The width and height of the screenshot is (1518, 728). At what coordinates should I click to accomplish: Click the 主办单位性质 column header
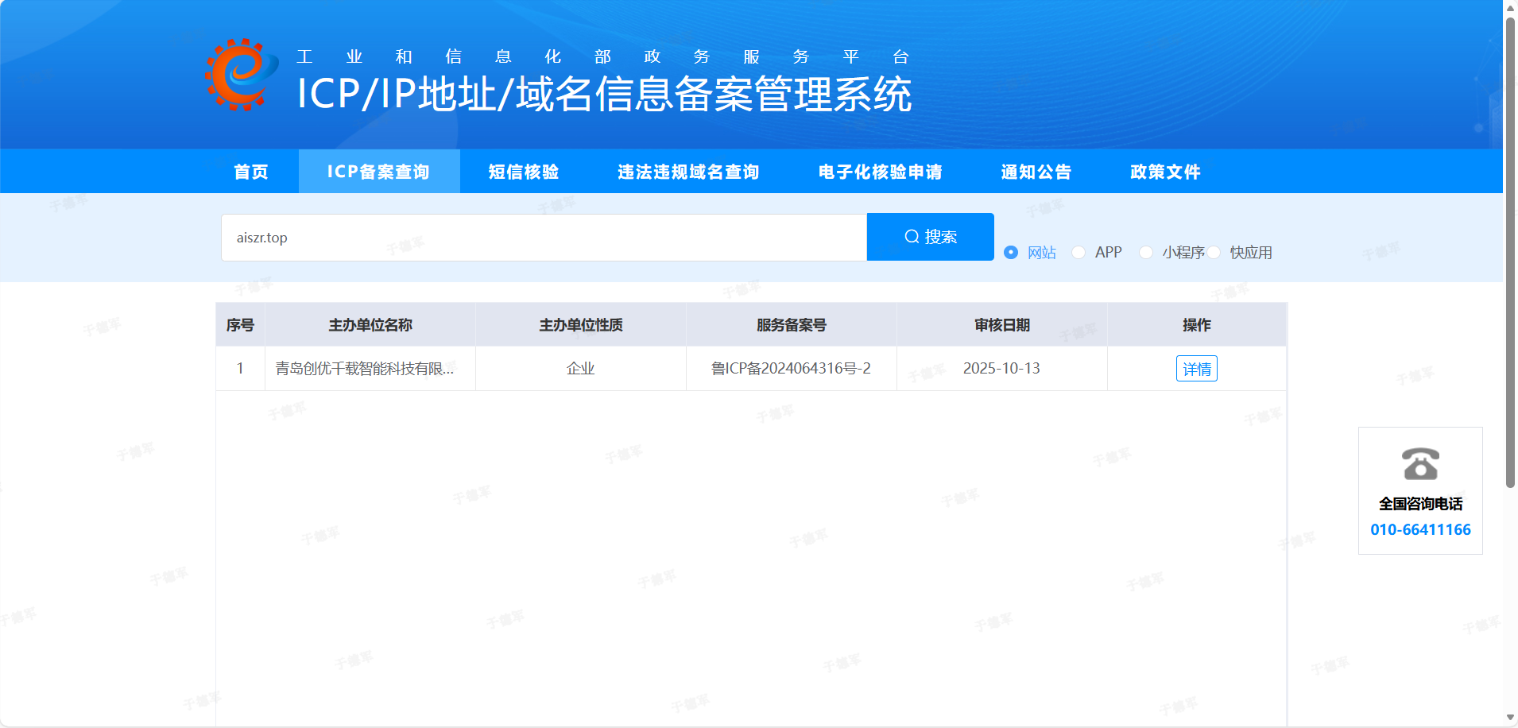581,325
